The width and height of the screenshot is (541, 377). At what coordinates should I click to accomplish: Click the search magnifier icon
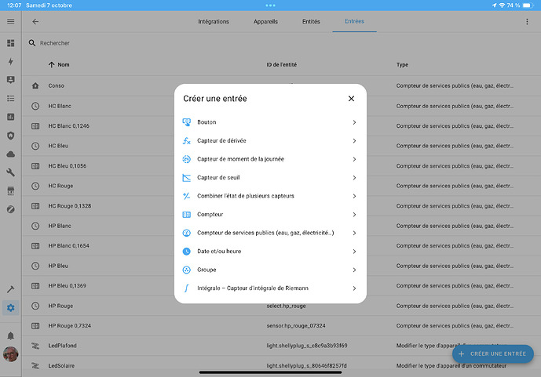32,43
